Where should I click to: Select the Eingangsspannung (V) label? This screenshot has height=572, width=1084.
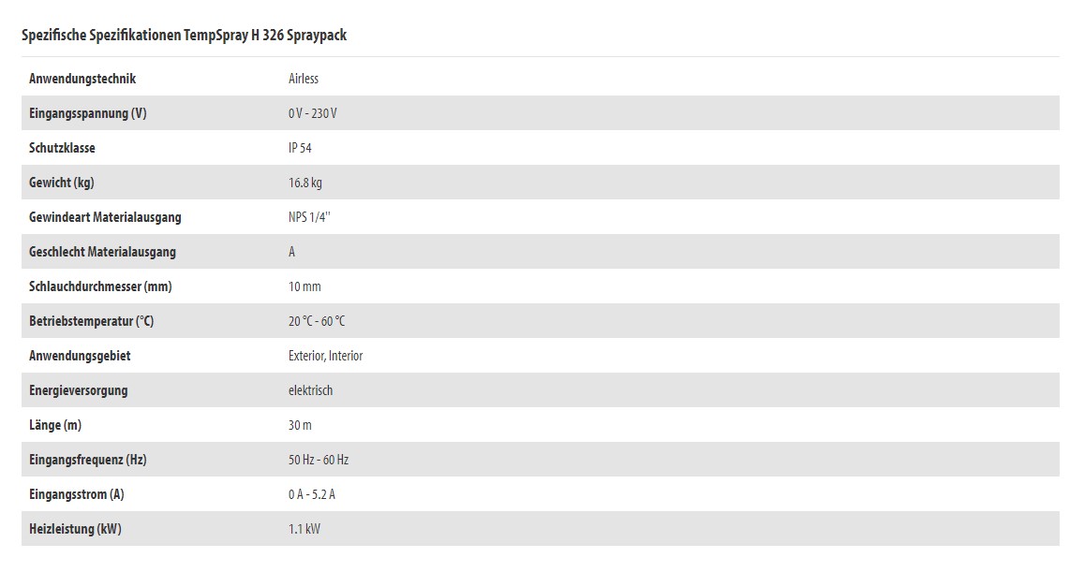click(x=88, y=113)
